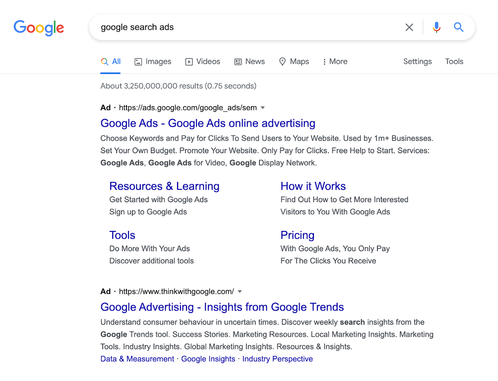Click 'With Google Ads, You Only Pay' text
Screen dimensions: 498x381
click(335, 248)
